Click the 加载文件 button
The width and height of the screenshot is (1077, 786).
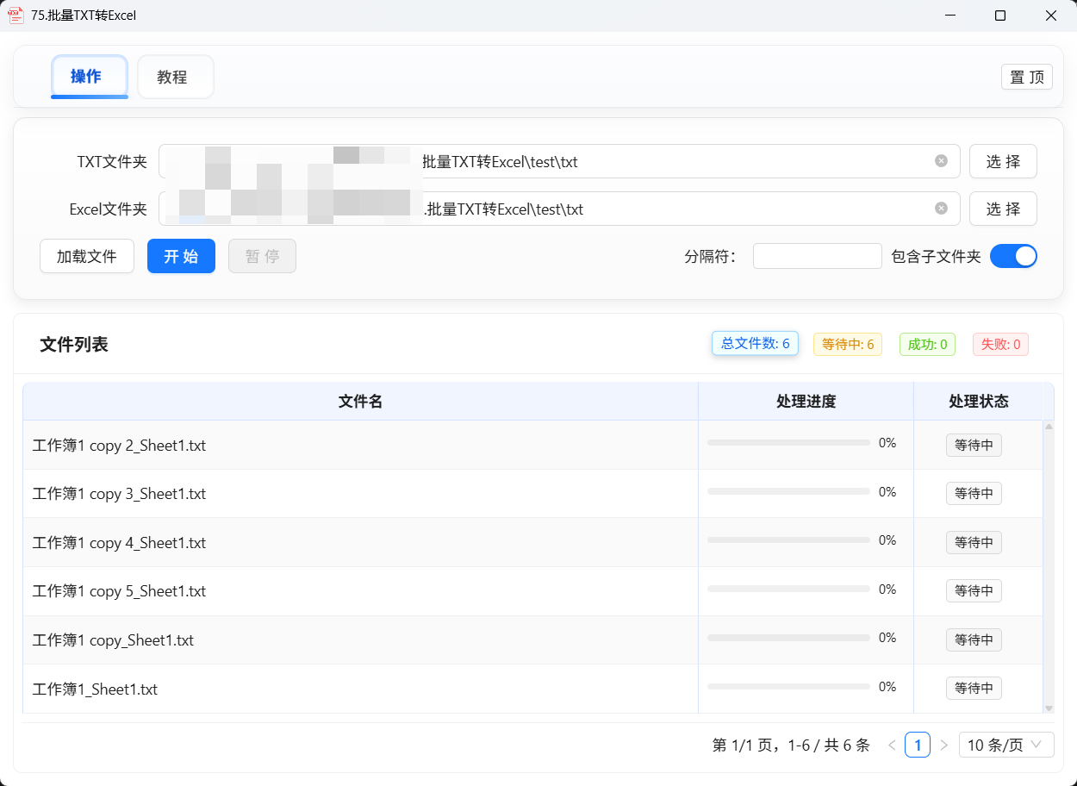click(87, 256)
